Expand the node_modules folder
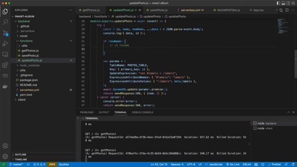Image resolution: width=297 pixels, height=167 pixels. [43, 65]
